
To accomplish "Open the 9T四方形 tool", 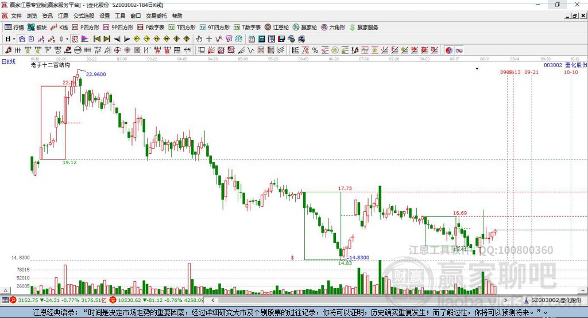I will pos(215,28).
